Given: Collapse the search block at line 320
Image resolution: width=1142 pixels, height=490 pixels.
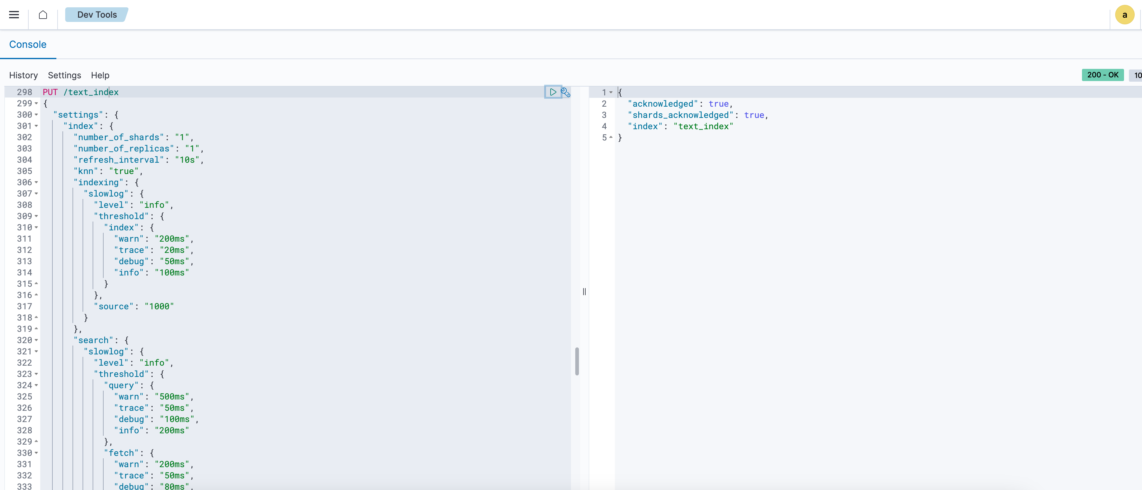Looking at the screenshot, I should tap(36, 341).
